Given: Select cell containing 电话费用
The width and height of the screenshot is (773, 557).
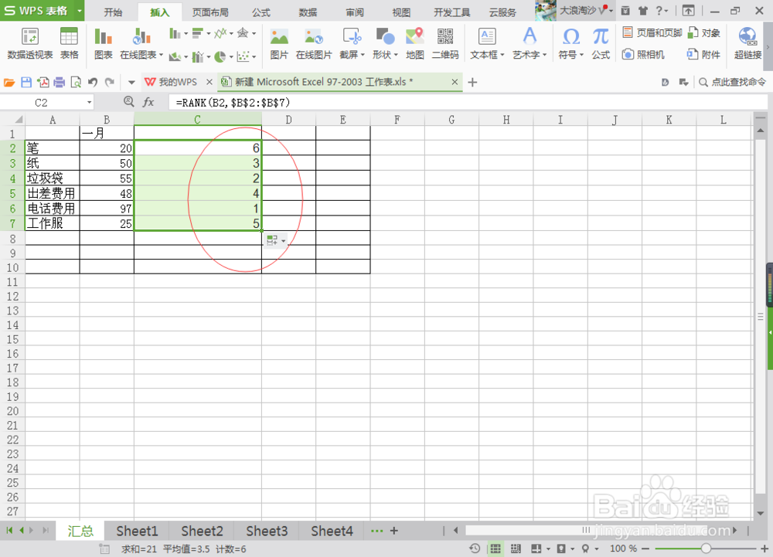Looking at the screenshot, I should tap(53, 209).
